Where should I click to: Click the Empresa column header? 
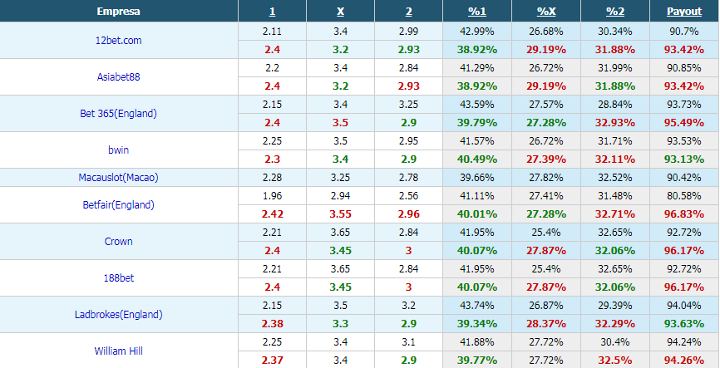tap(118, 12)
